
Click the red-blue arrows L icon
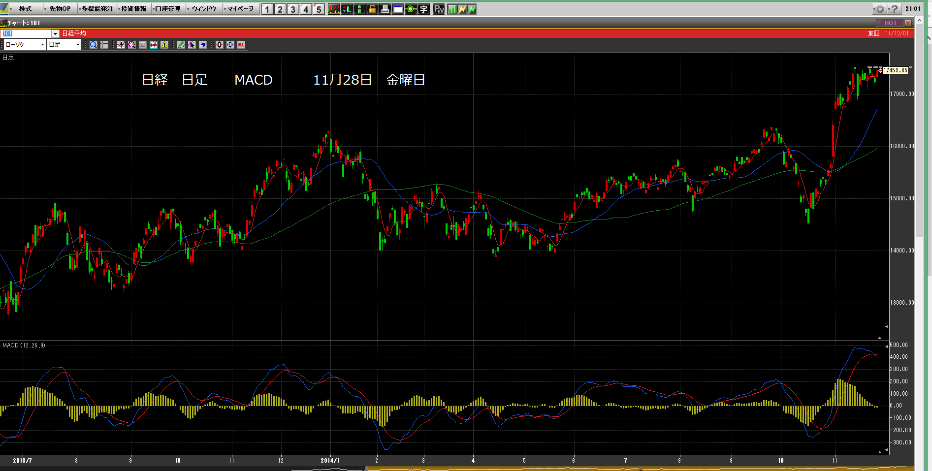347,9
